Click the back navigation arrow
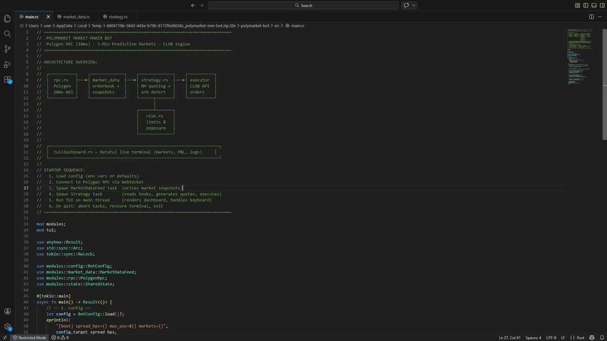The width and height of the screenshot is (607, 341). 193,5
